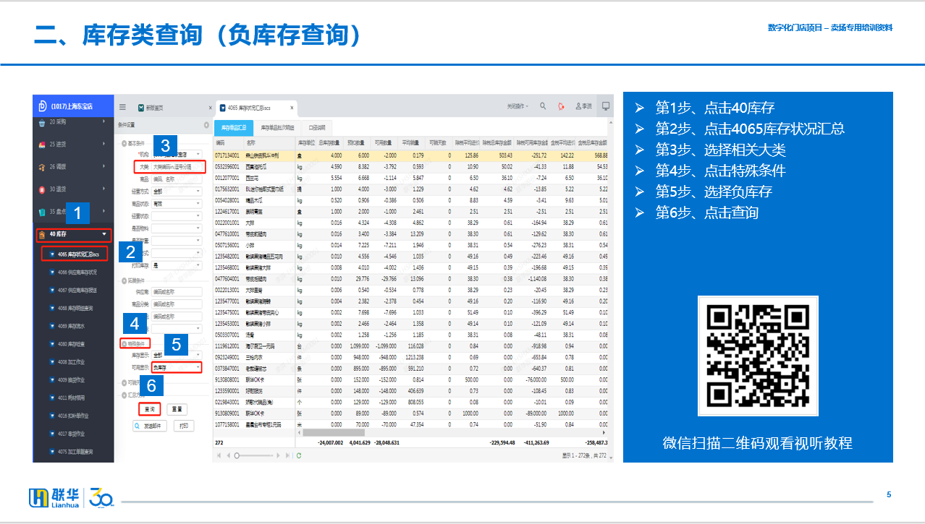Collapse the 40 库存 menu section
This screenshot has width=925, height=524.
[x=75, y=234]
